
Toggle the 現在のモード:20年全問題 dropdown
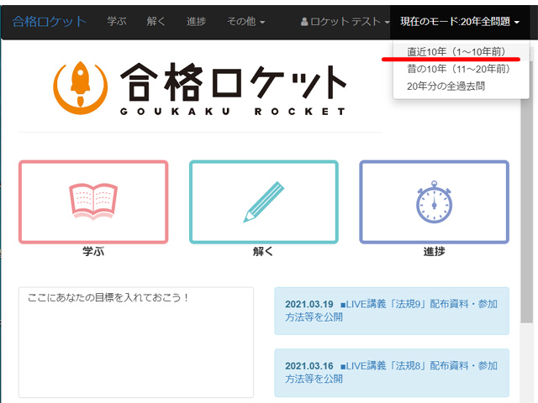(460, 22)
